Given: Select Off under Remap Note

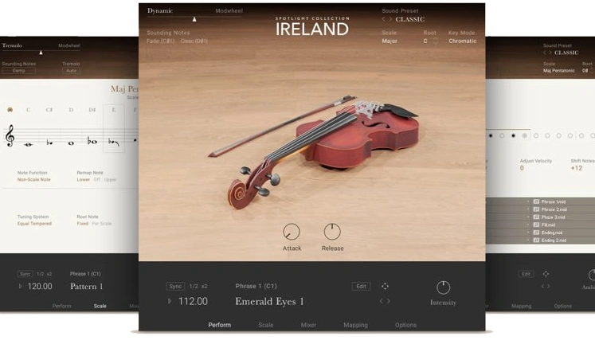Looking at the screenshot, I should (96, 180).
